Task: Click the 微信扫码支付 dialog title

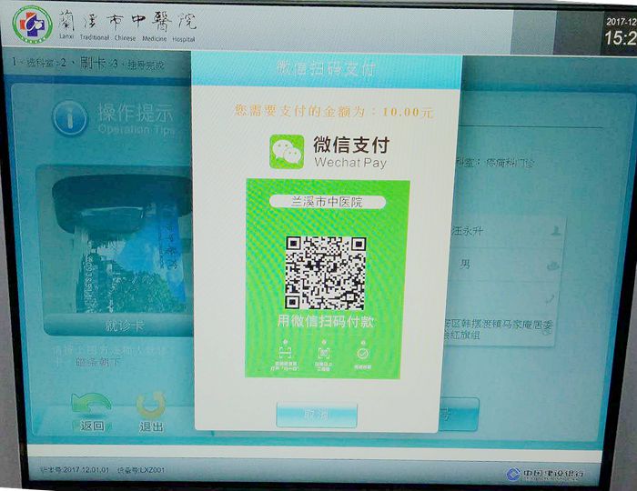Action: (326, 68)
